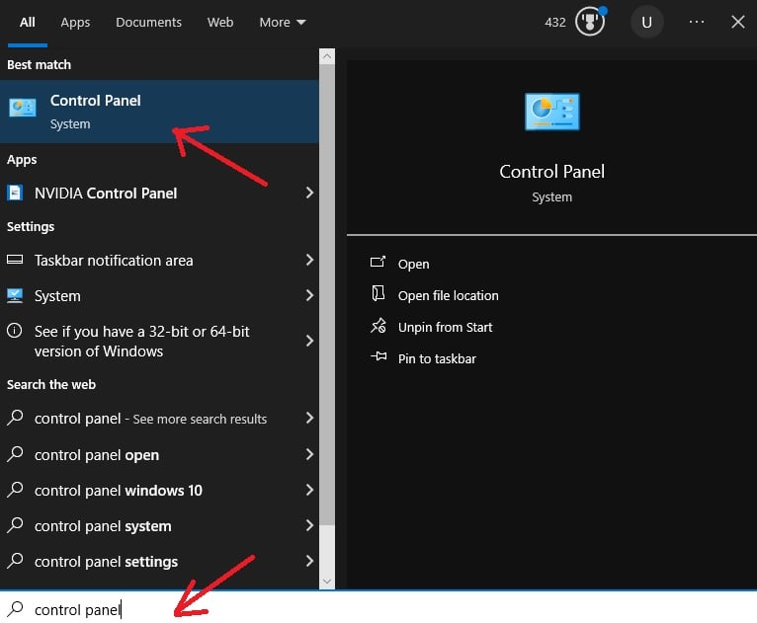Choose 'control panel windows 10' web suggestion

[119, 491]
